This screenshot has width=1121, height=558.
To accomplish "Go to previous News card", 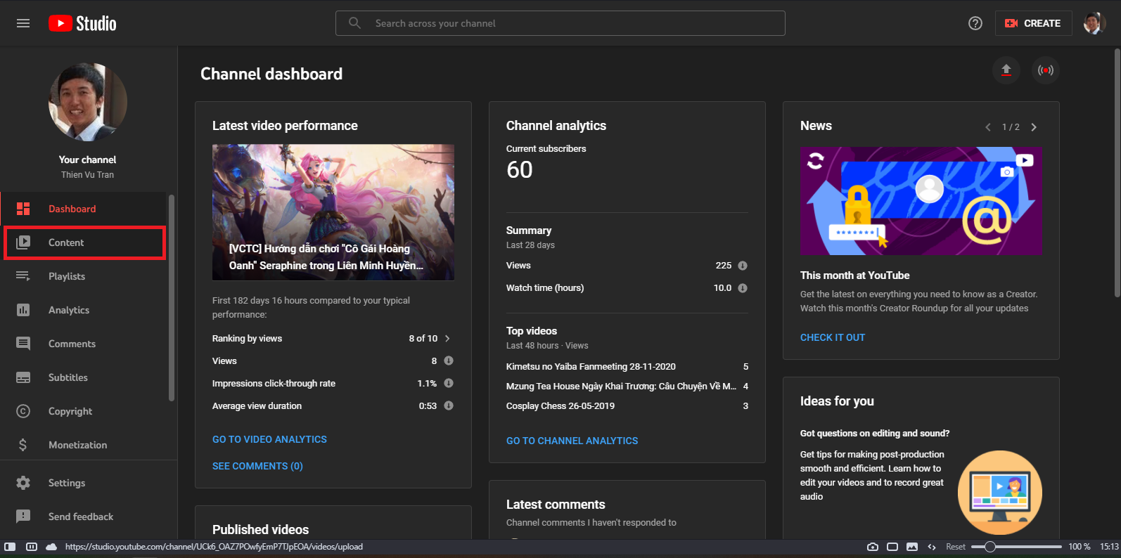I will click(988, 127).
